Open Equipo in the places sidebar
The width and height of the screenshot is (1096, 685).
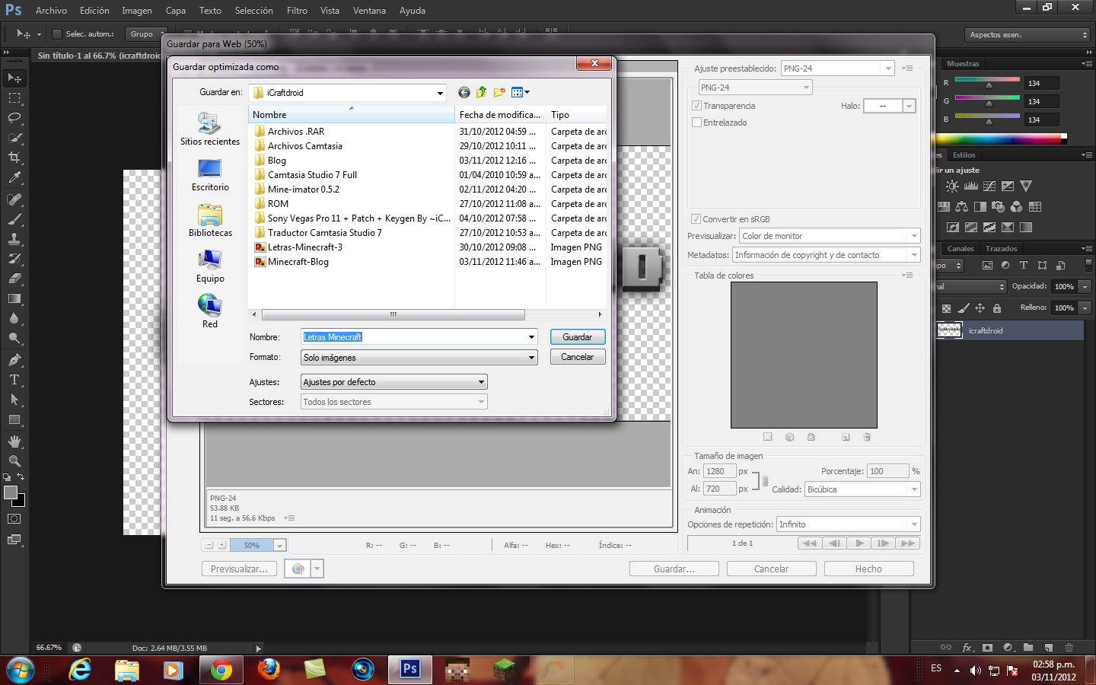coord(210,267)
